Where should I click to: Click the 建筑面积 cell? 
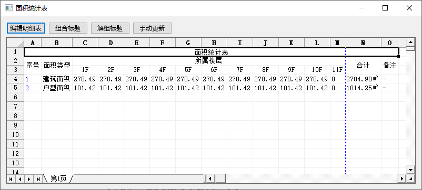(57, 79)
